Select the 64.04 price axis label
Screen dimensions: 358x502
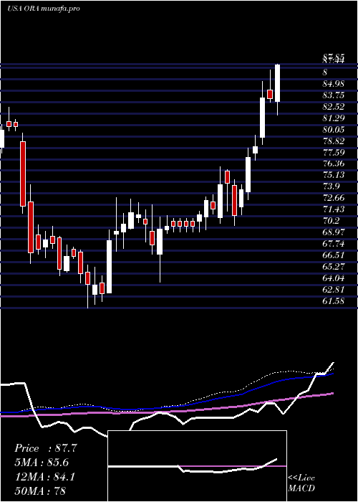(x=334, y=278)
